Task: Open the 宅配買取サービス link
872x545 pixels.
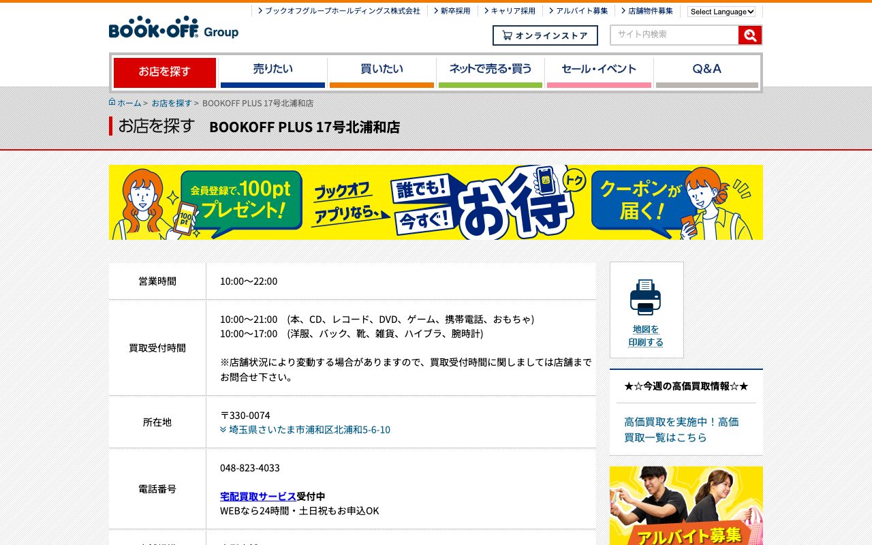Action: click(258, 496)
